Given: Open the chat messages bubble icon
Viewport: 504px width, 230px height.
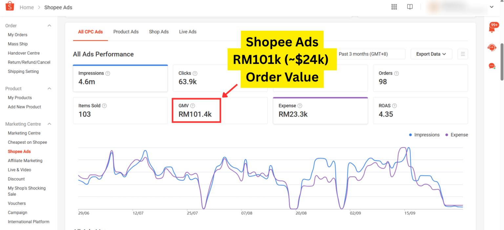Looking at the screenshot, I should click(492, 66).
